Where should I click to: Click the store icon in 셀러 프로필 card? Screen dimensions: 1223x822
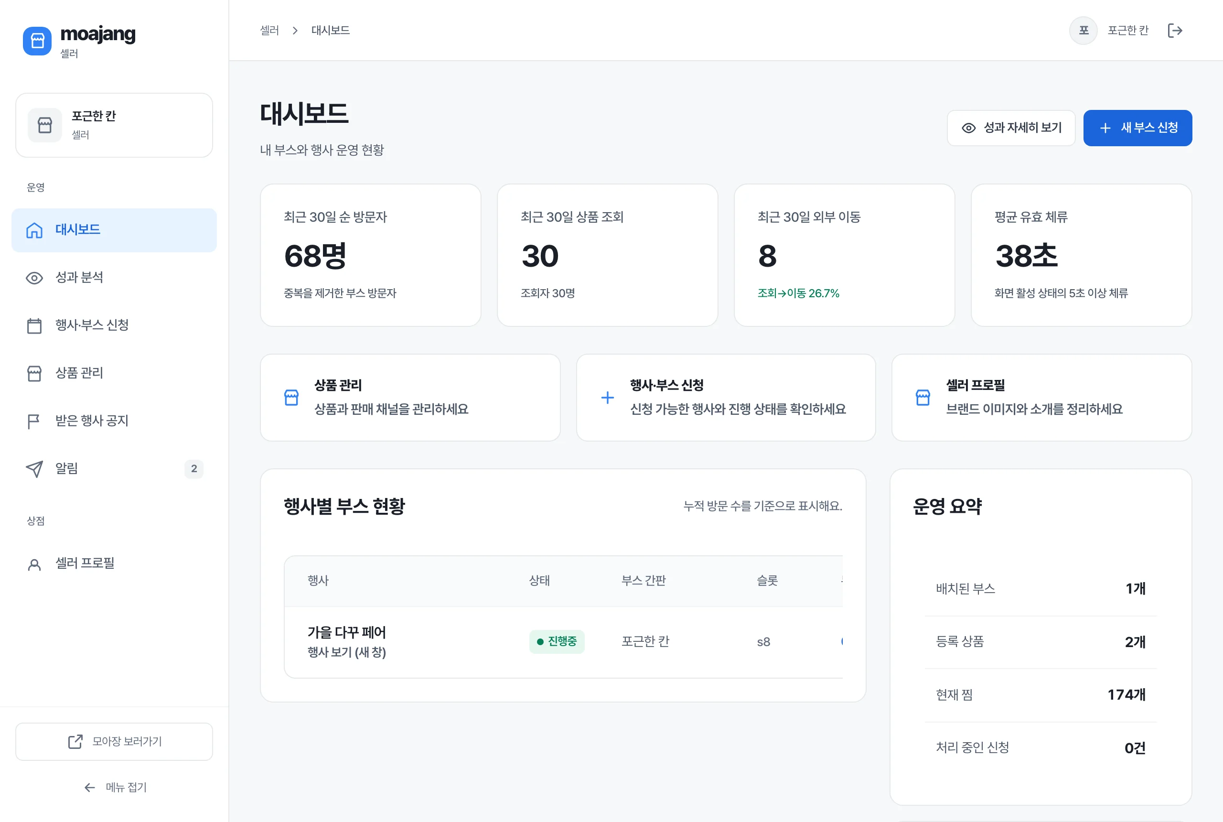(x=923, y=397)
